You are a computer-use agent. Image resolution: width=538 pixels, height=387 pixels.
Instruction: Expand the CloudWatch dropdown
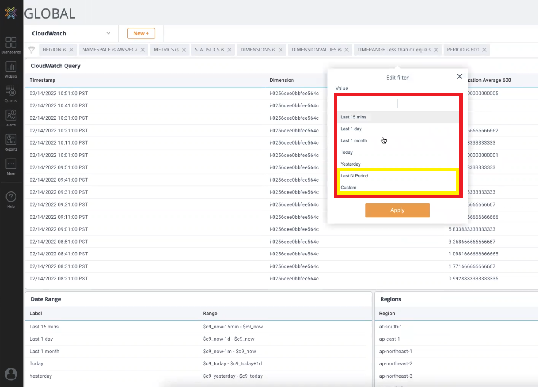pos(108,33)
